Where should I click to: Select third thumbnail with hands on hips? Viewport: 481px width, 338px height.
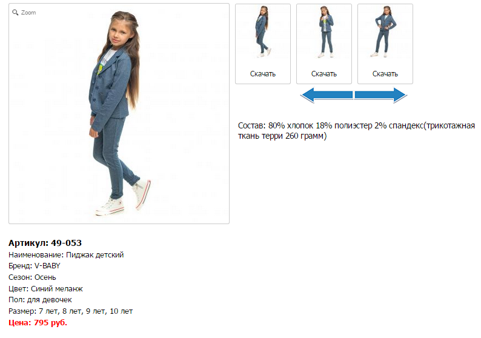(x=385, y=32)
